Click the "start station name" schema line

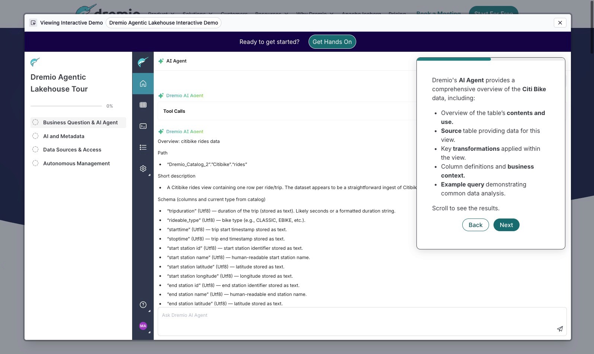[x=238, y=258]
